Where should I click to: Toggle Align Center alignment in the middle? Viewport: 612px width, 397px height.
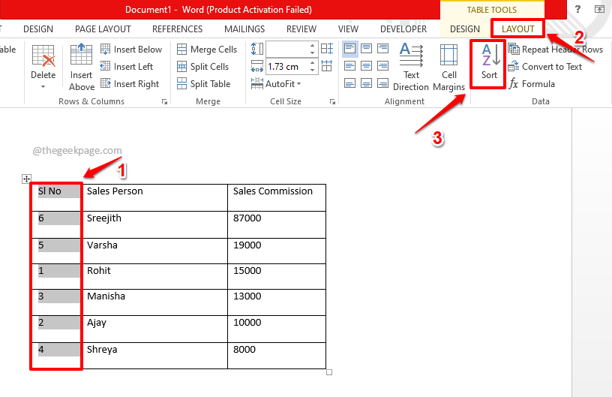367,66
